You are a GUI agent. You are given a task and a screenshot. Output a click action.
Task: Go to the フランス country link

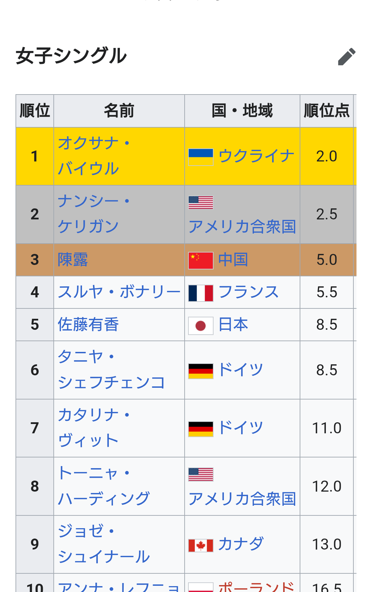click(248, 292)
